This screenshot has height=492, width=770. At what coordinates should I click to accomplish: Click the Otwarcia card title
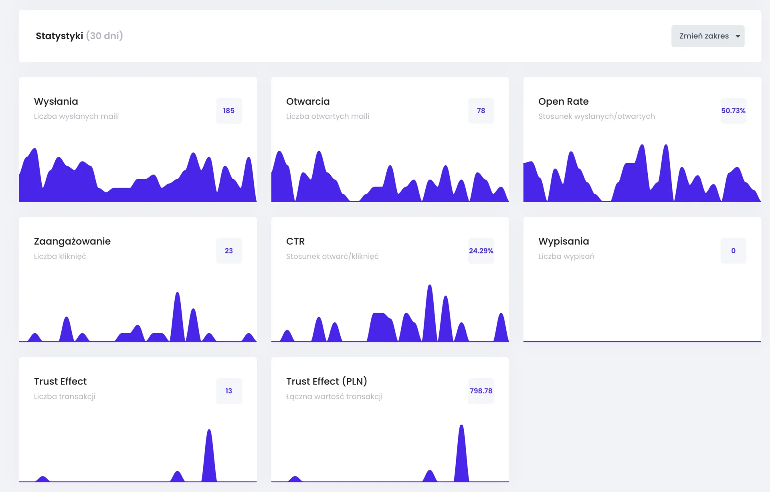(x=308, y=101)
